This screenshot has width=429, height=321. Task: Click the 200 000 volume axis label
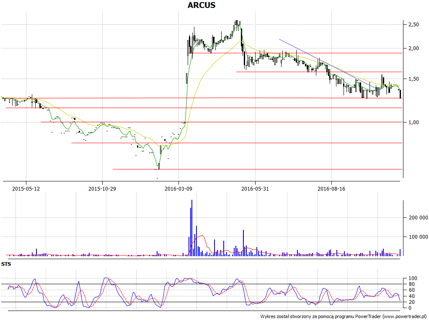[418, 217]
